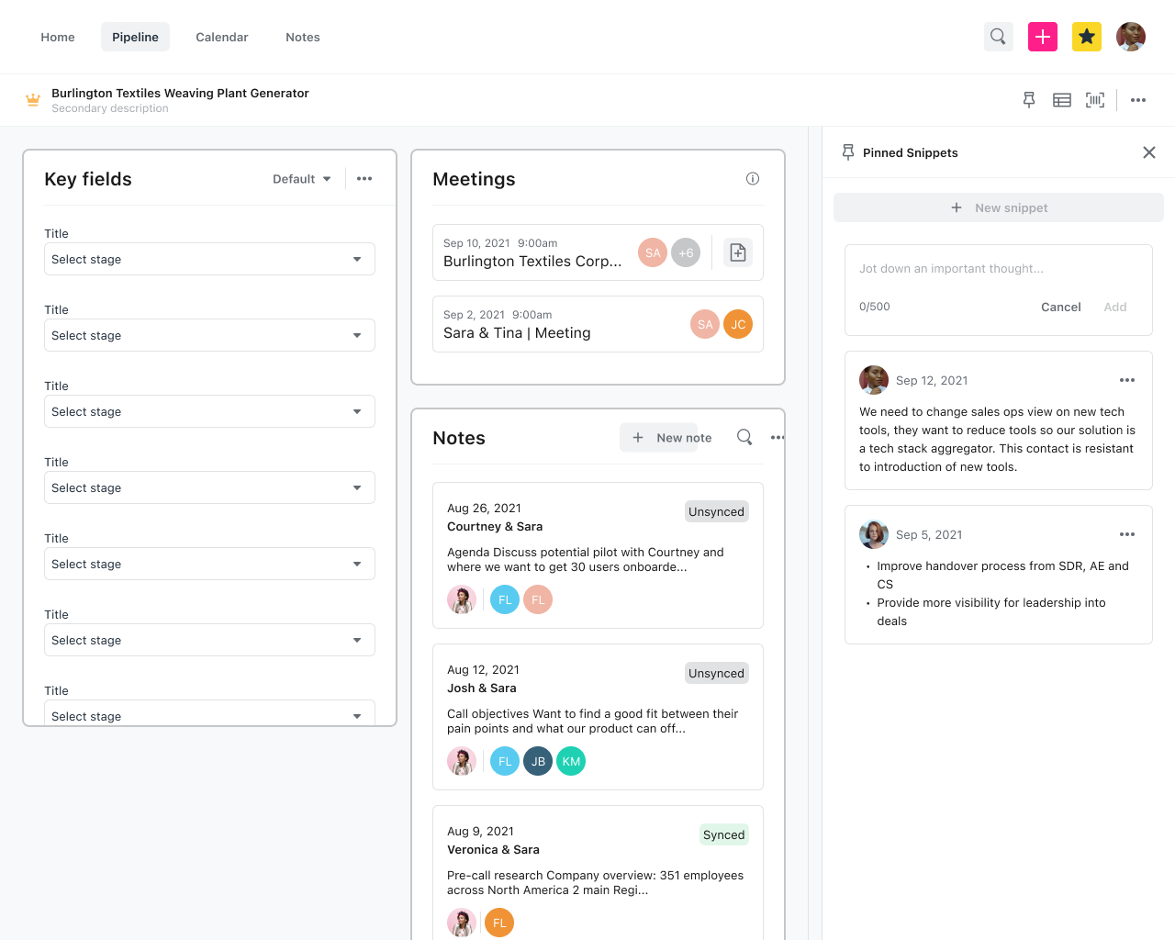Open the 'Josh & Sara' note title
Screen dimensions: 1175x940
coord(482,688)
